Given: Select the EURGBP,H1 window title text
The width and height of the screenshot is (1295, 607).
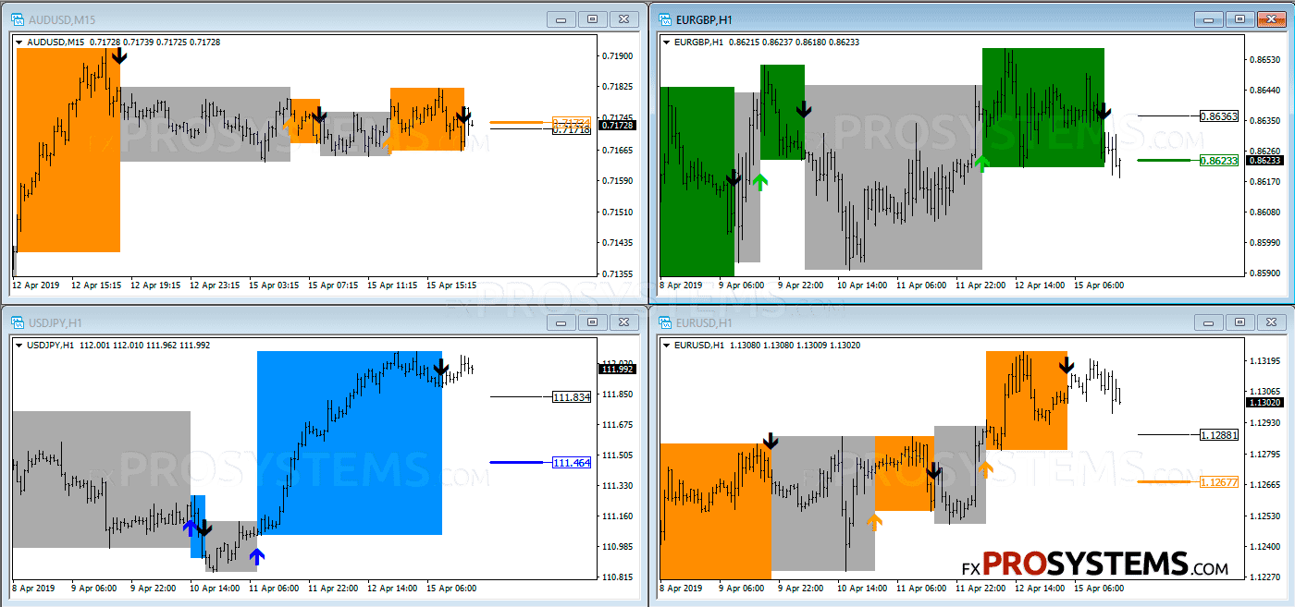Looking at the screenshot, I should click(705, 19).
